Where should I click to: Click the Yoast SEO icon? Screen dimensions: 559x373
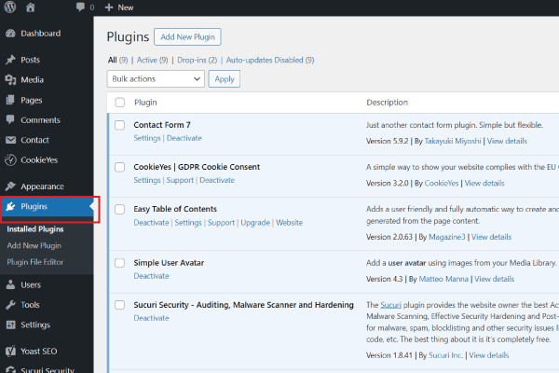10,352
